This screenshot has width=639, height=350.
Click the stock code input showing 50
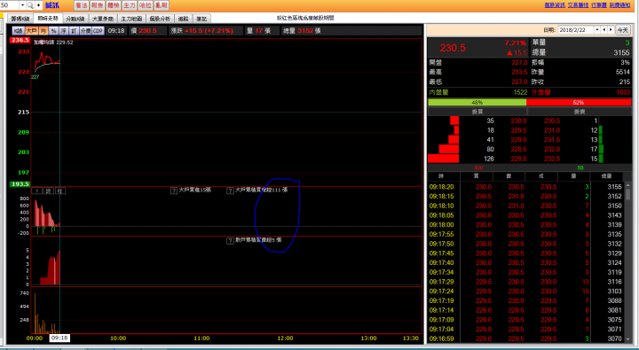pyautogui.click(x=10, y=5)
